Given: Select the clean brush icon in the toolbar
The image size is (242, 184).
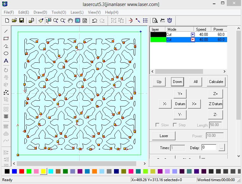Looking at the screenshot, I should tap(41, 20).
